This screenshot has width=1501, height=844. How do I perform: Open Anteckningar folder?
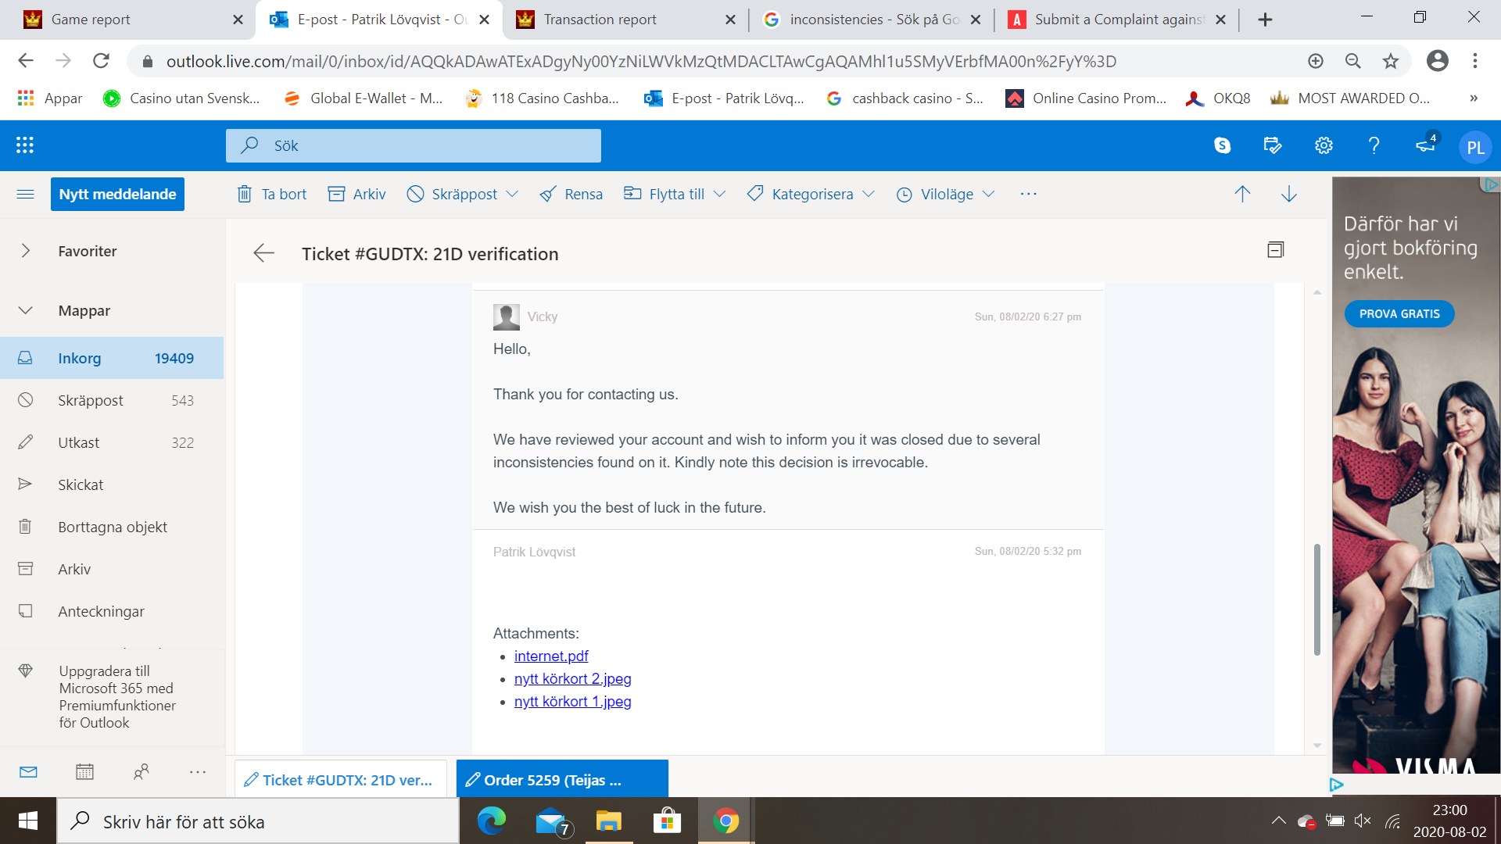click(112, 611)
